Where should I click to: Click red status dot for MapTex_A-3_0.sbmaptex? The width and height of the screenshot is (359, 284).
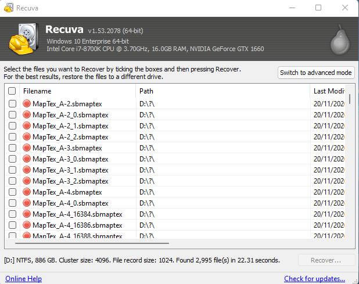tap(27, 159)
